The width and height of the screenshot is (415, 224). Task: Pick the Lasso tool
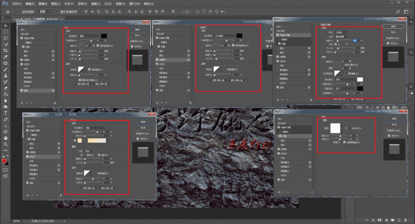tap(5, 38)
